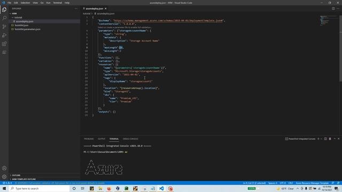Switch to the DEBUG CONSOLE tab
Image resolution: width=342 pixels, height=192 pixels.
[x=130, y=139]
